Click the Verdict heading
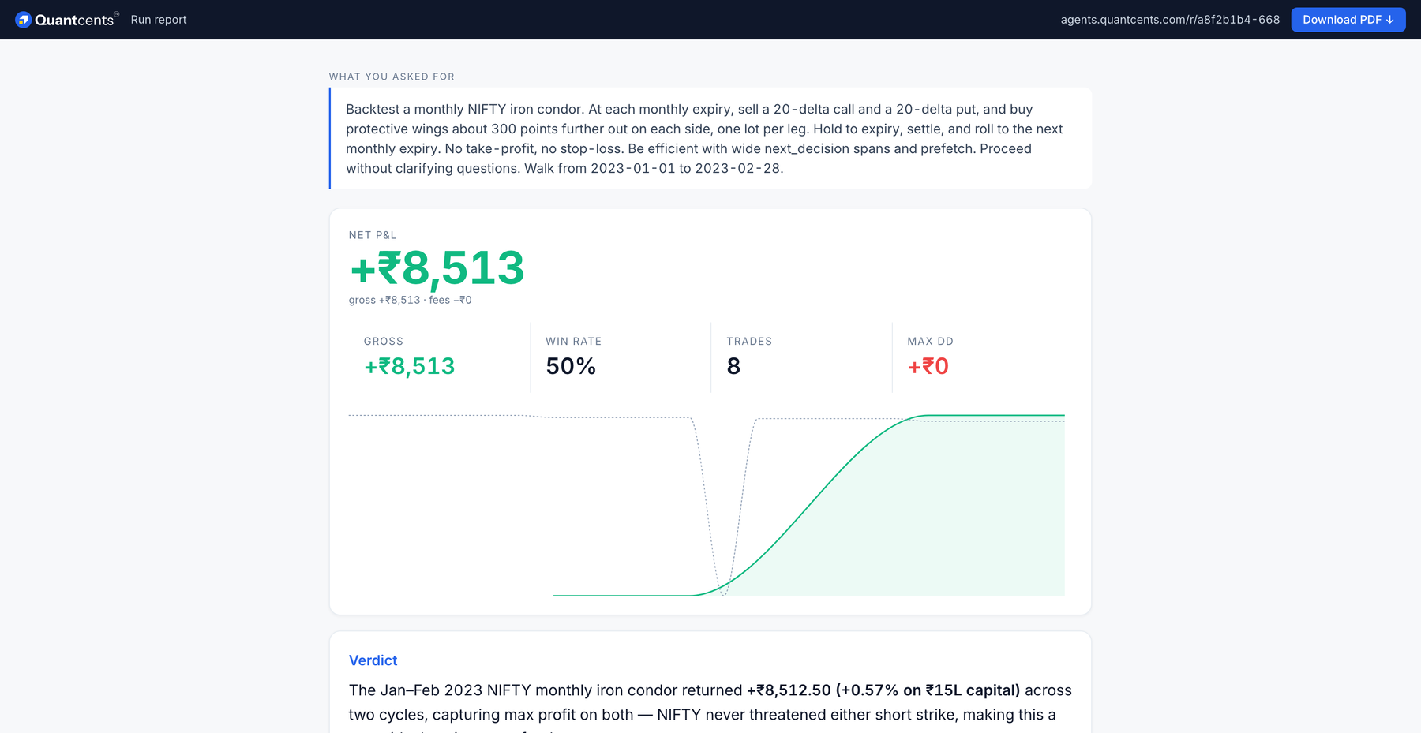 coord(373,660)
